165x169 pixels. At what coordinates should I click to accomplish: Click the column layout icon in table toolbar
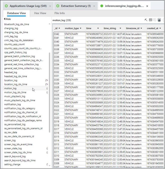coord(150,20)
